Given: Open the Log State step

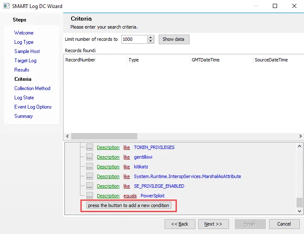Looking at the screenshot, I should (x=24, y=98).
